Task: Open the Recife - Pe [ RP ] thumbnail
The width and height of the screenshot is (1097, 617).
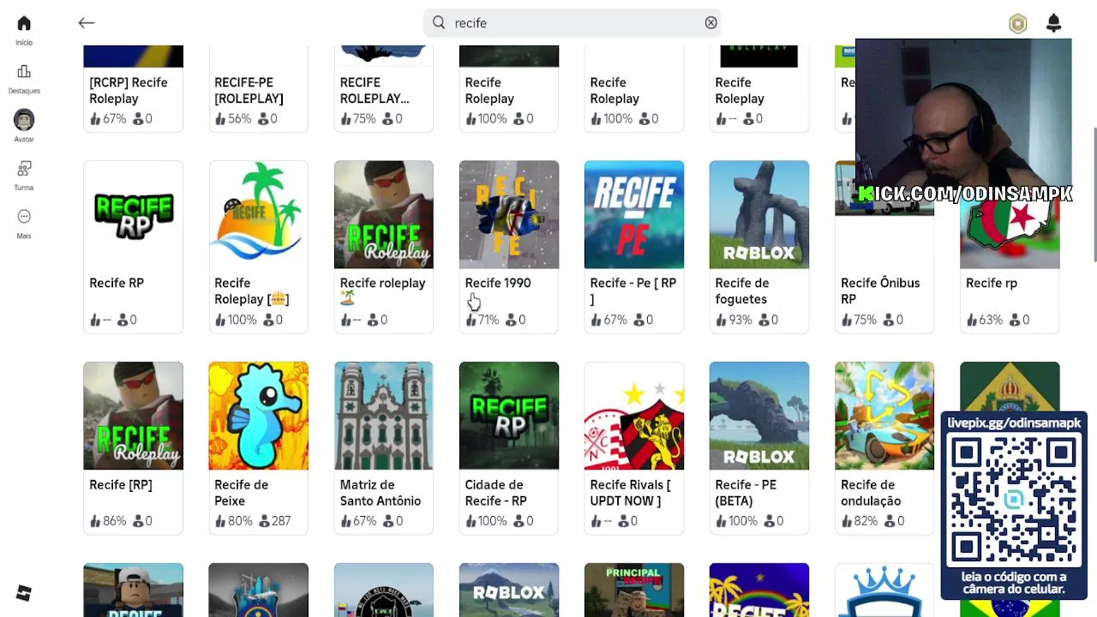Action: coord(634,214)
